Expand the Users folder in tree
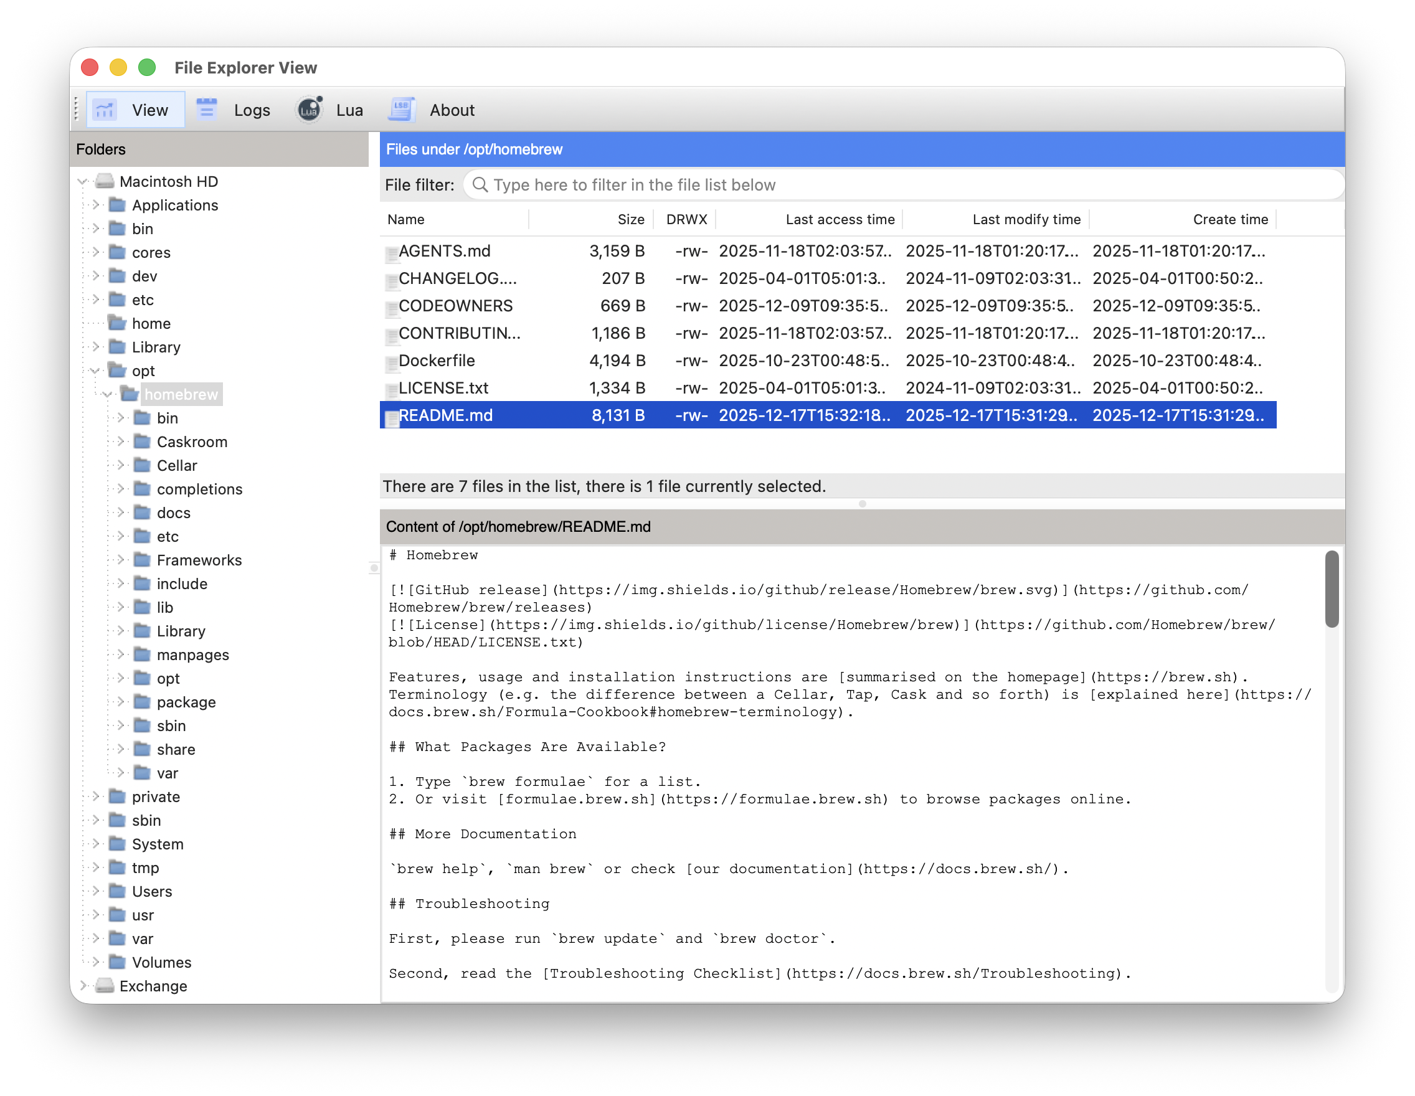 click(x=95, y=891)
